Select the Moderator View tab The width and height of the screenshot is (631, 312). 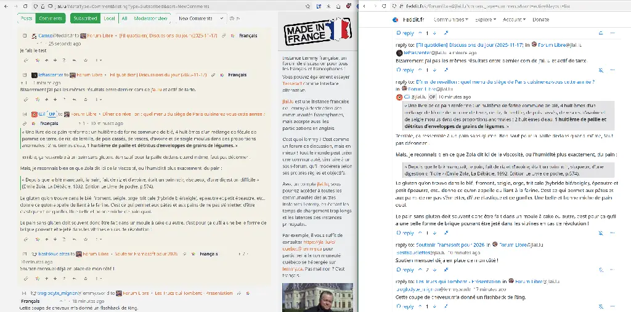point(150,18)
